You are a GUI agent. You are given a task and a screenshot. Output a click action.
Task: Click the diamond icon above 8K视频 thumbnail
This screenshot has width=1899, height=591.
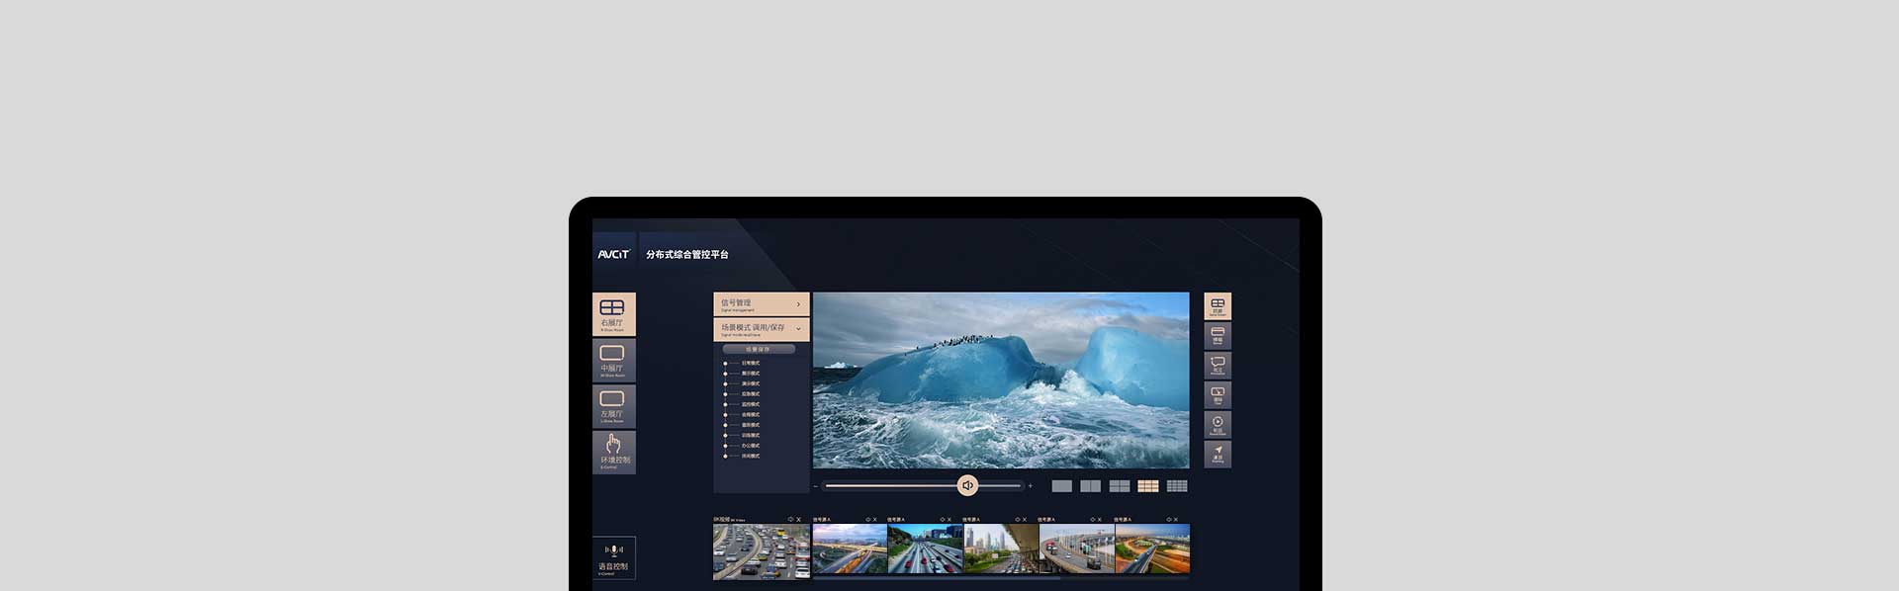tap(790, 519)
